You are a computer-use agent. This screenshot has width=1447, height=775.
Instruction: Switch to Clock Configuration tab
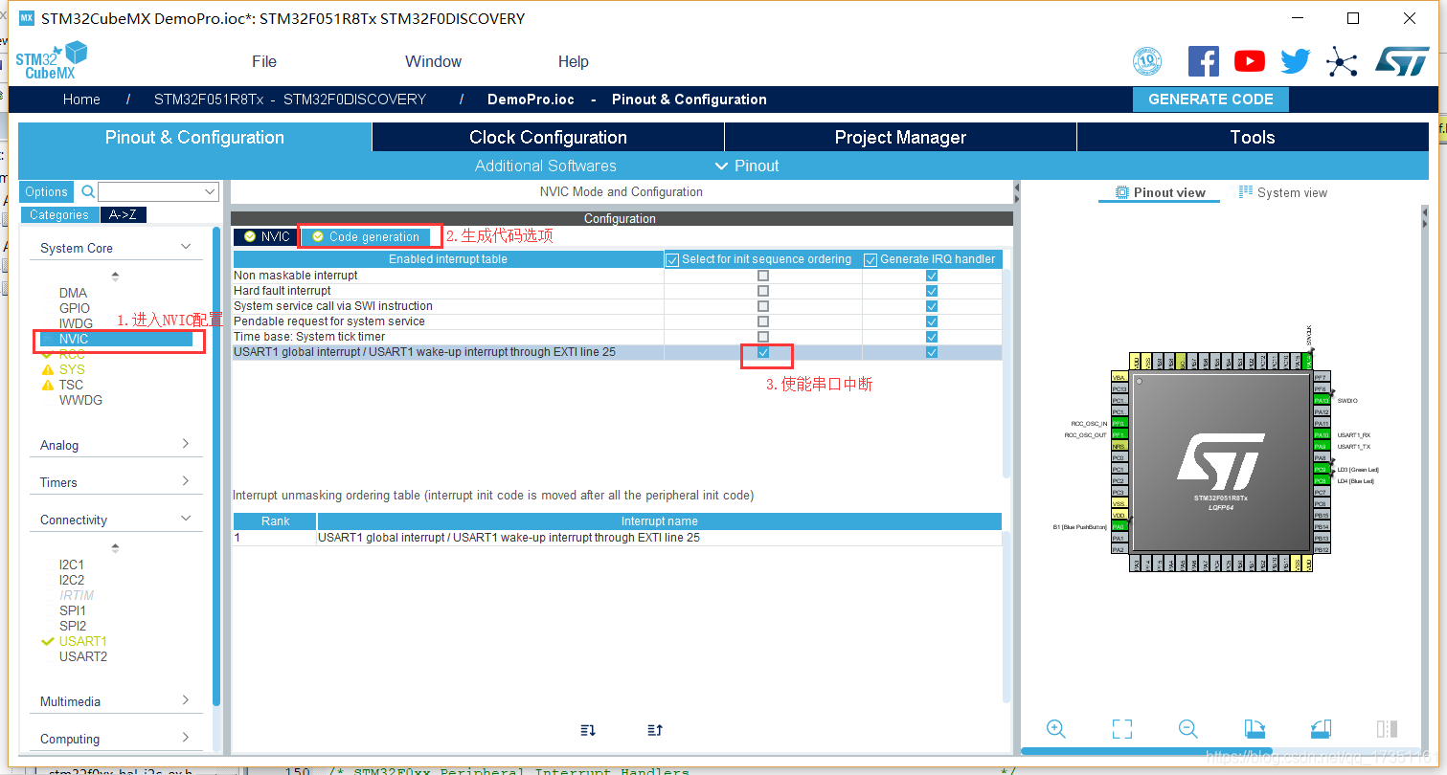tap(548, 137)
